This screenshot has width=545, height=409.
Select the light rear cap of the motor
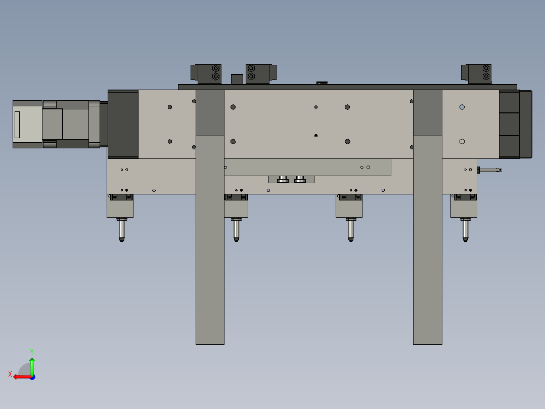coord(27,124)
